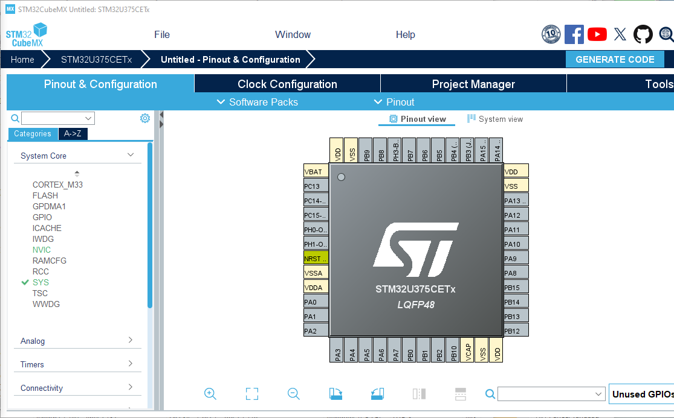Viewport: 674px width, 418px height.
Task: Open the File menu
Action: [162, 35]
